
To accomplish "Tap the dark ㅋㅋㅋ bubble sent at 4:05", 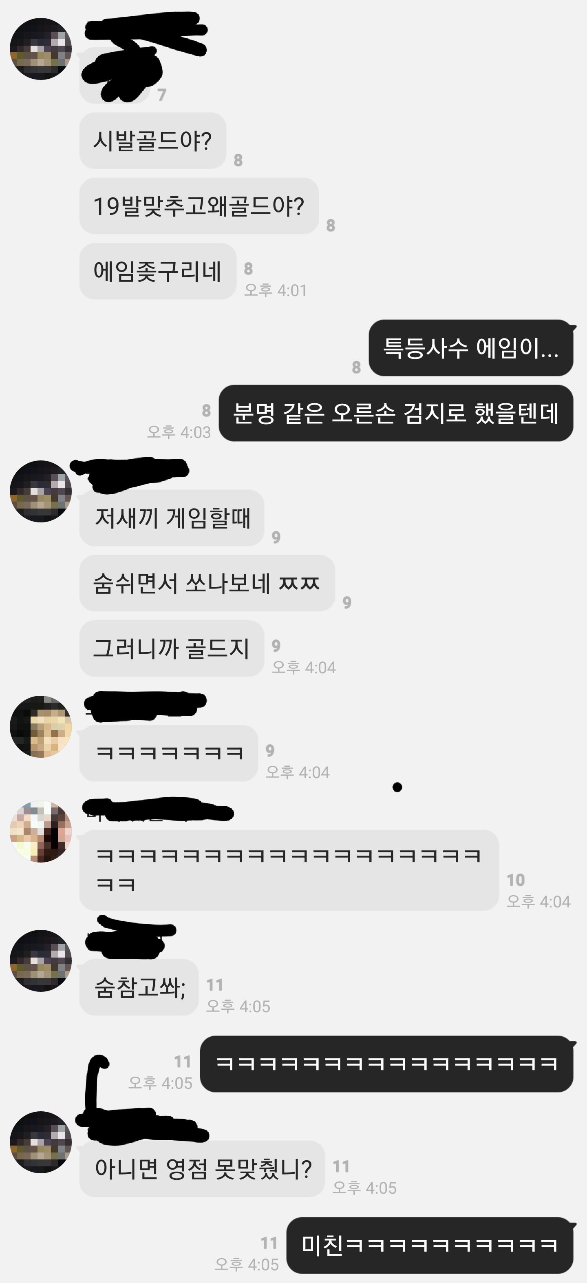I will (387, 1064).
